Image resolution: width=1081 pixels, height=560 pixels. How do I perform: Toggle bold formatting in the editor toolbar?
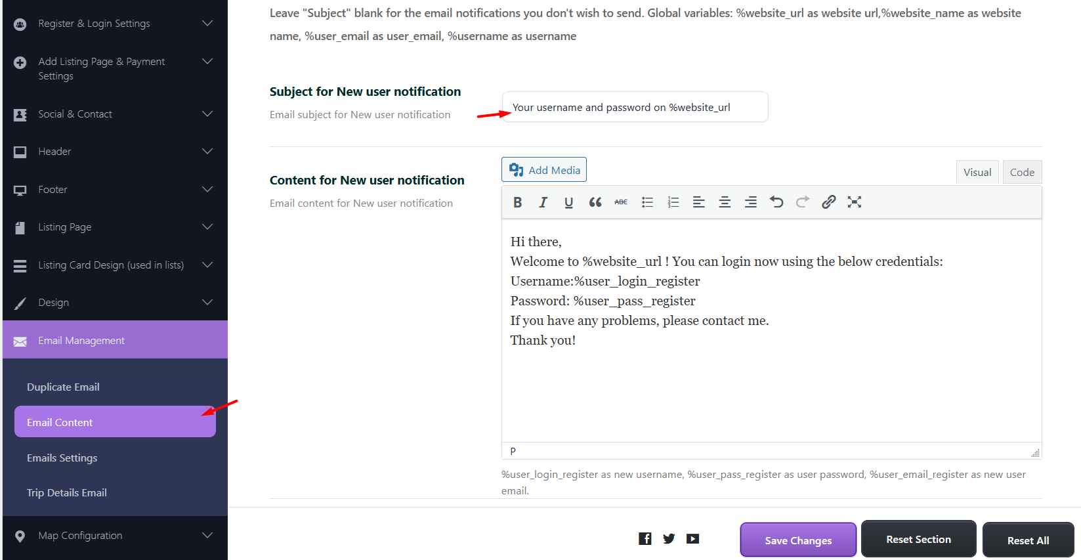(x=517, y=202)
